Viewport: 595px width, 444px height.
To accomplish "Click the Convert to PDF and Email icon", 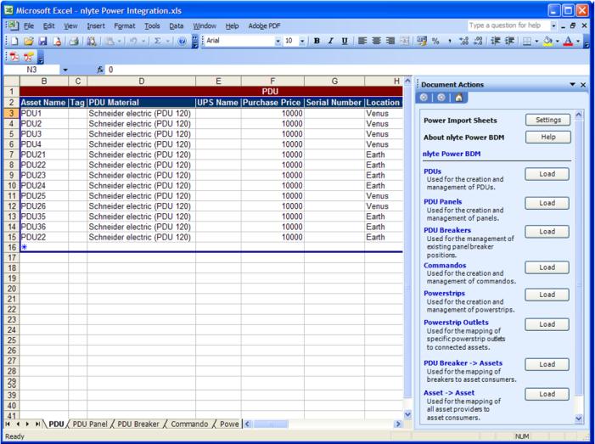I will (29, 57).
